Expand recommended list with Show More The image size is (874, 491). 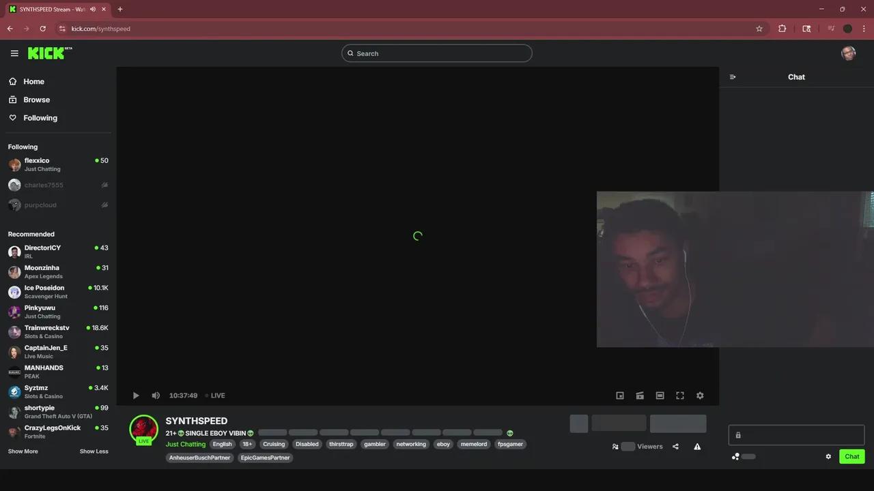point(23,451)
